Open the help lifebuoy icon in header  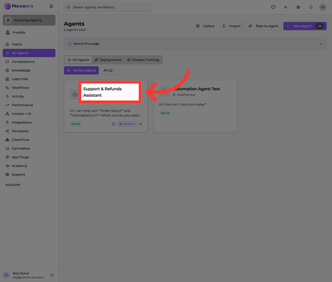coord(298,7)
